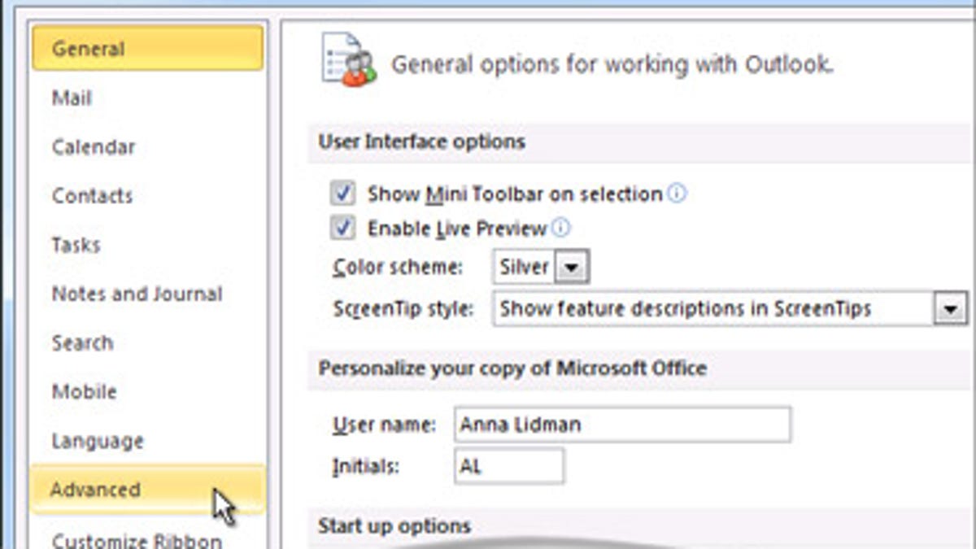The image size is (976, 549).
Task: Toggle Show Mini Toolbar on selection checkbox
Action: (x=342, y=194)
